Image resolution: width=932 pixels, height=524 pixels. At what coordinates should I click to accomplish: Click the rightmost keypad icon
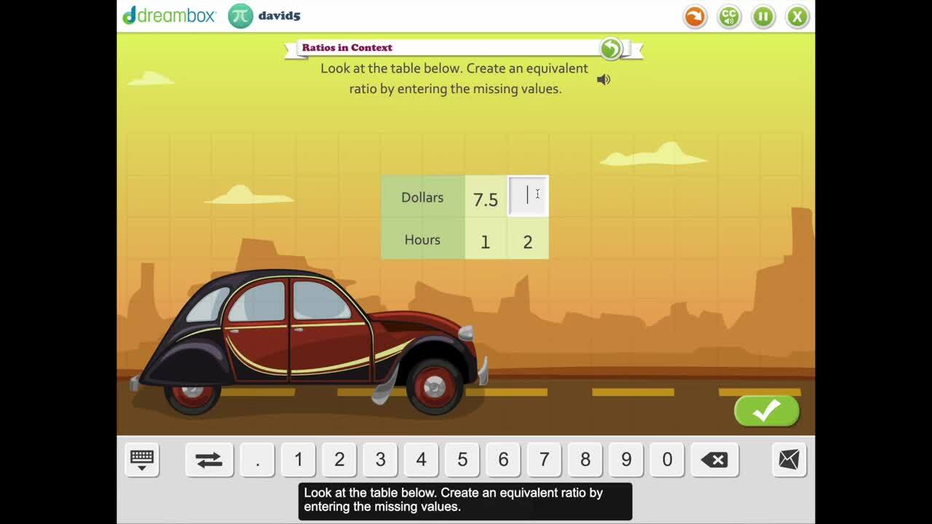[x=789, y=459]
